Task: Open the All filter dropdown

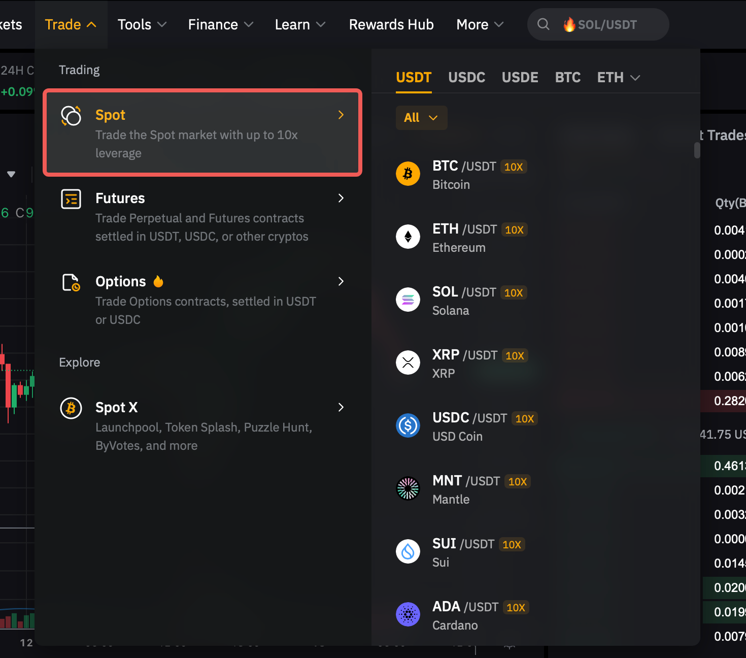Action: (x=421, y=118)
